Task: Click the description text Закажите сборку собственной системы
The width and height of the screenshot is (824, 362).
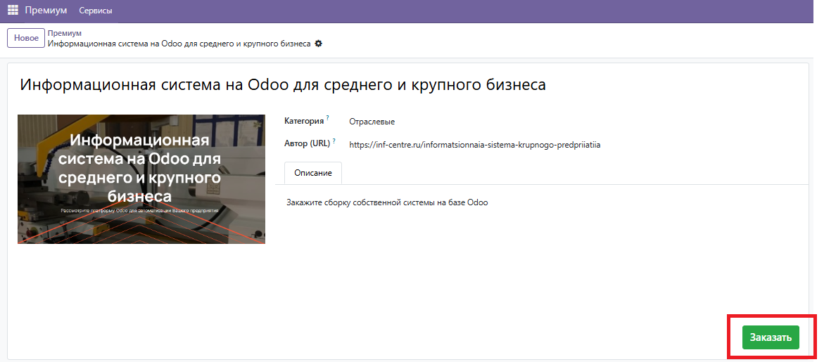Action: [387, 202]
